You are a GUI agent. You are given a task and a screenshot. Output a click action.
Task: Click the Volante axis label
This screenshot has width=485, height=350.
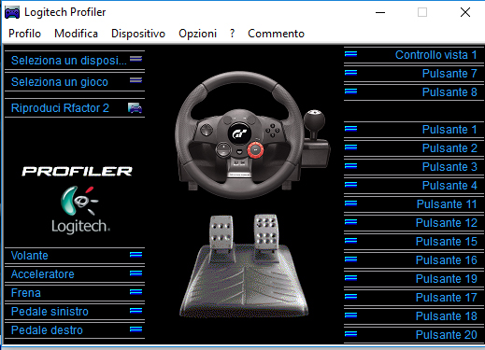pyautogui.click(x=30, y=256)
